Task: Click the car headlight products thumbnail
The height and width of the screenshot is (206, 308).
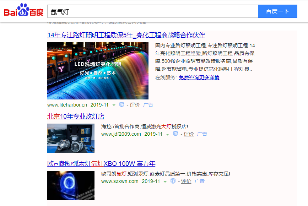Action: pos(71,138)
